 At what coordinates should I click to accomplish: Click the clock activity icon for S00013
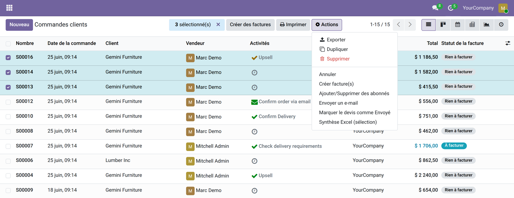(255, 87)
